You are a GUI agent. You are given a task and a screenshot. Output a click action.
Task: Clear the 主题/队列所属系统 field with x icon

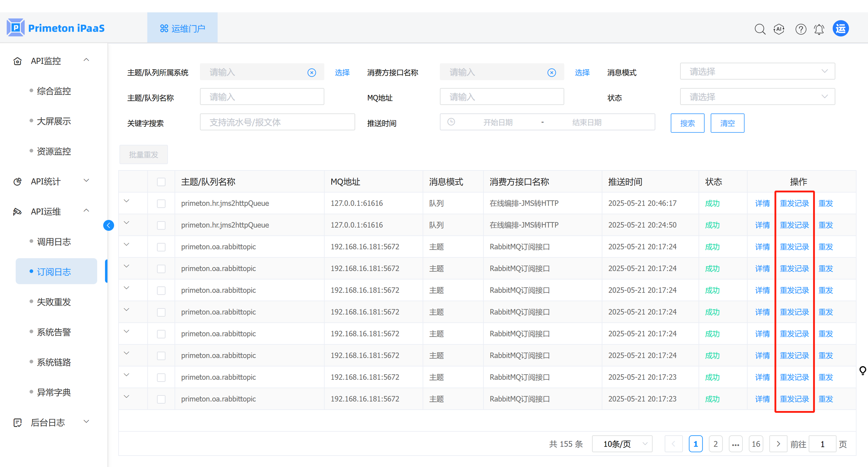[x=312, y=73]
